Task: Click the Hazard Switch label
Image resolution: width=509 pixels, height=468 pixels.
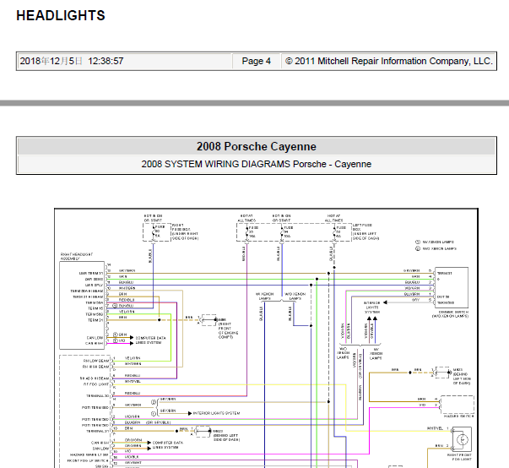Action: pos(458,416)
